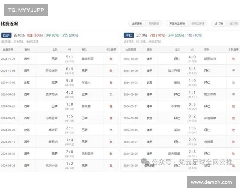Click the 2024-10-03 date cell

(130, 83)
